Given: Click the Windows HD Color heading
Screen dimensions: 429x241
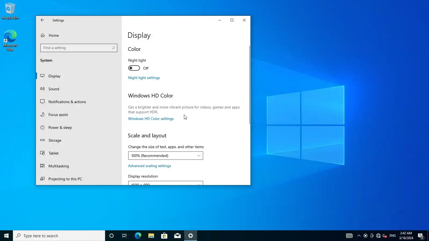Looking at the screenshot, I should coord(151,96).
